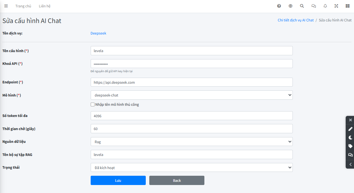Click the Khoá API password field
Viewport: 354px width, 193px height.
192,64
